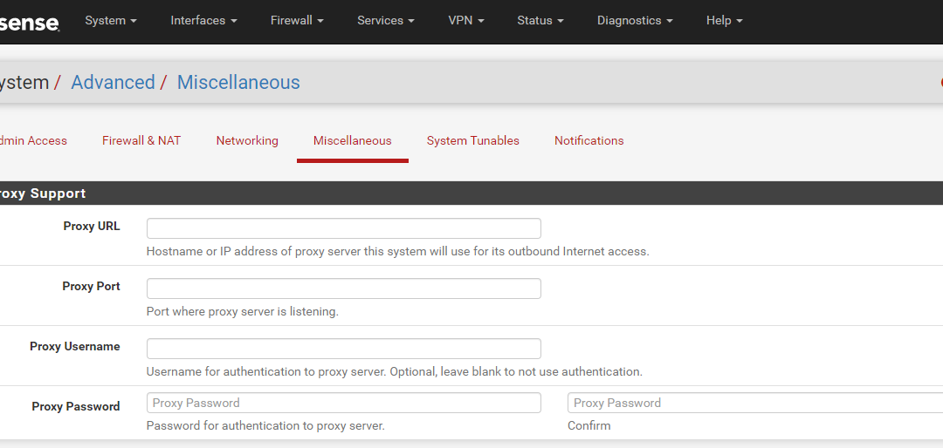Focus the Proxy URL input field

click(344, 228)
